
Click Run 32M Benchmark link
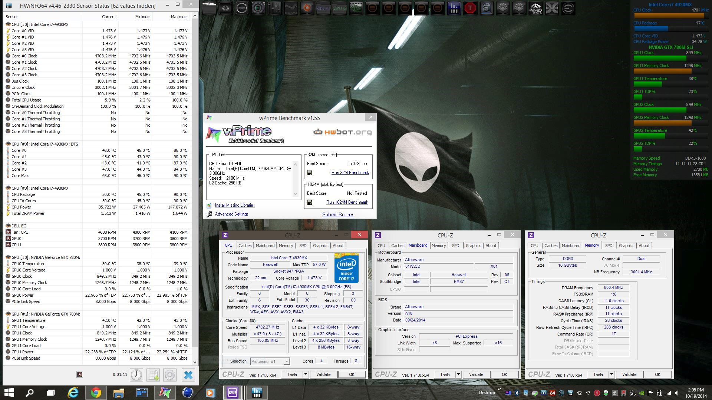point(350,173)
